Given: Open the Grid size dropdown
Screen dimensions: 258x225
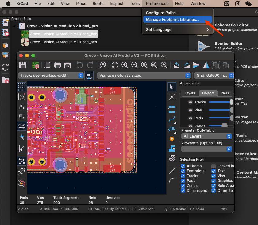Looking at the screenshot, I should [x=214, y=76].
